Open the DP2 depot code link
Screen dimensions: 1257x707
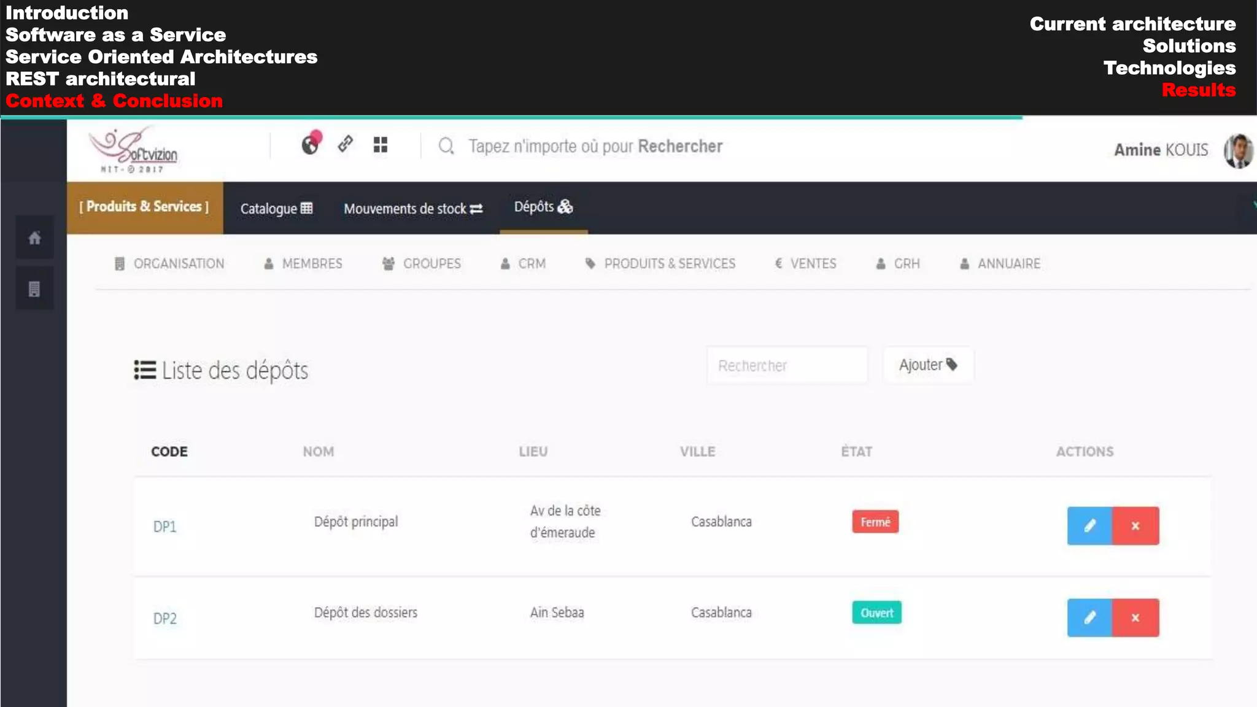coord(165,618)
